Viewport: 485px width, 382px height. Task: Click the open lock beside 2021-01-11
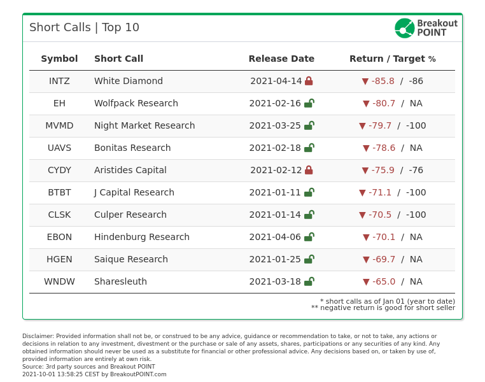click(x=309, y=192)
